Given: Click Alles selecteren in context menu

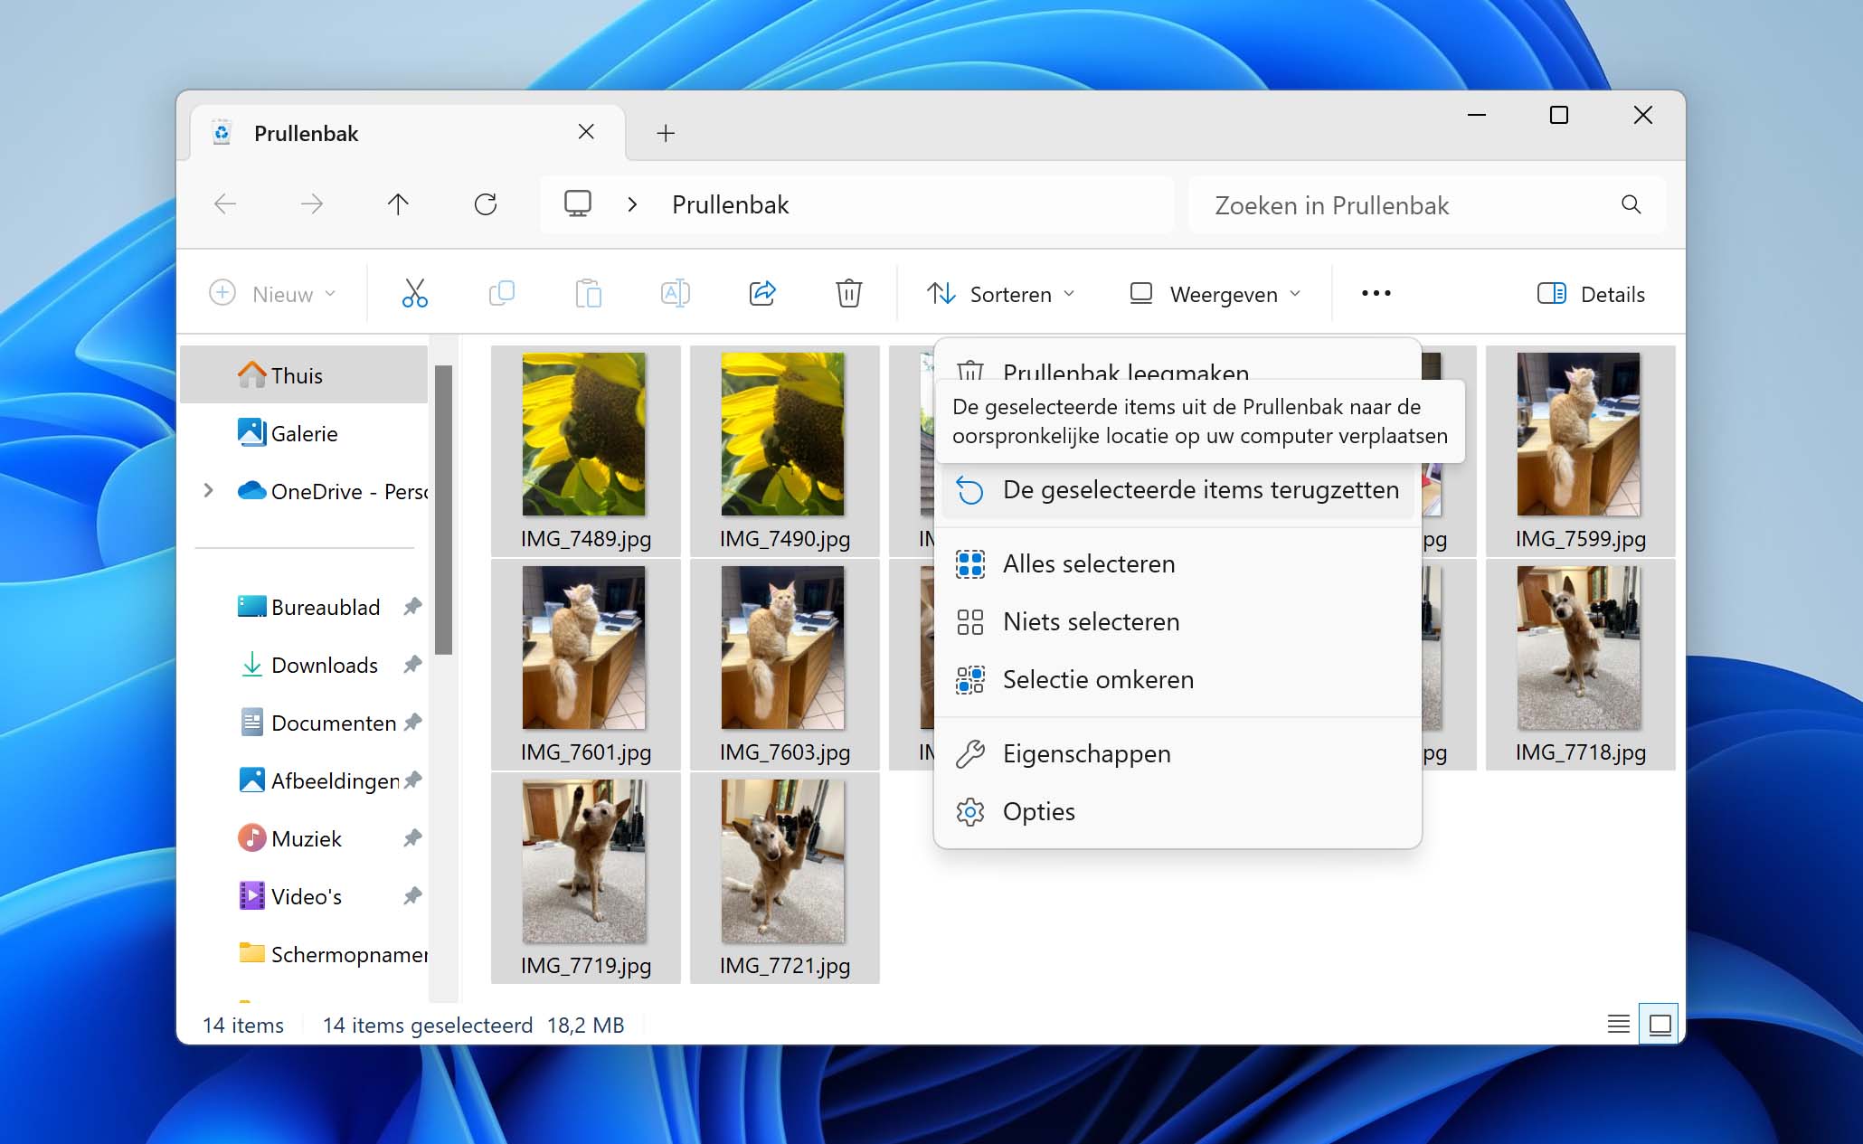Looking at the screenshot, I should (1089, 563).
